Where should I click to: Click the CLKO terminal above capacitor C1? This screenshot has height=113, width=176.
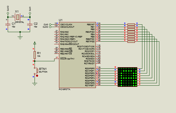(x=8, y=13)
